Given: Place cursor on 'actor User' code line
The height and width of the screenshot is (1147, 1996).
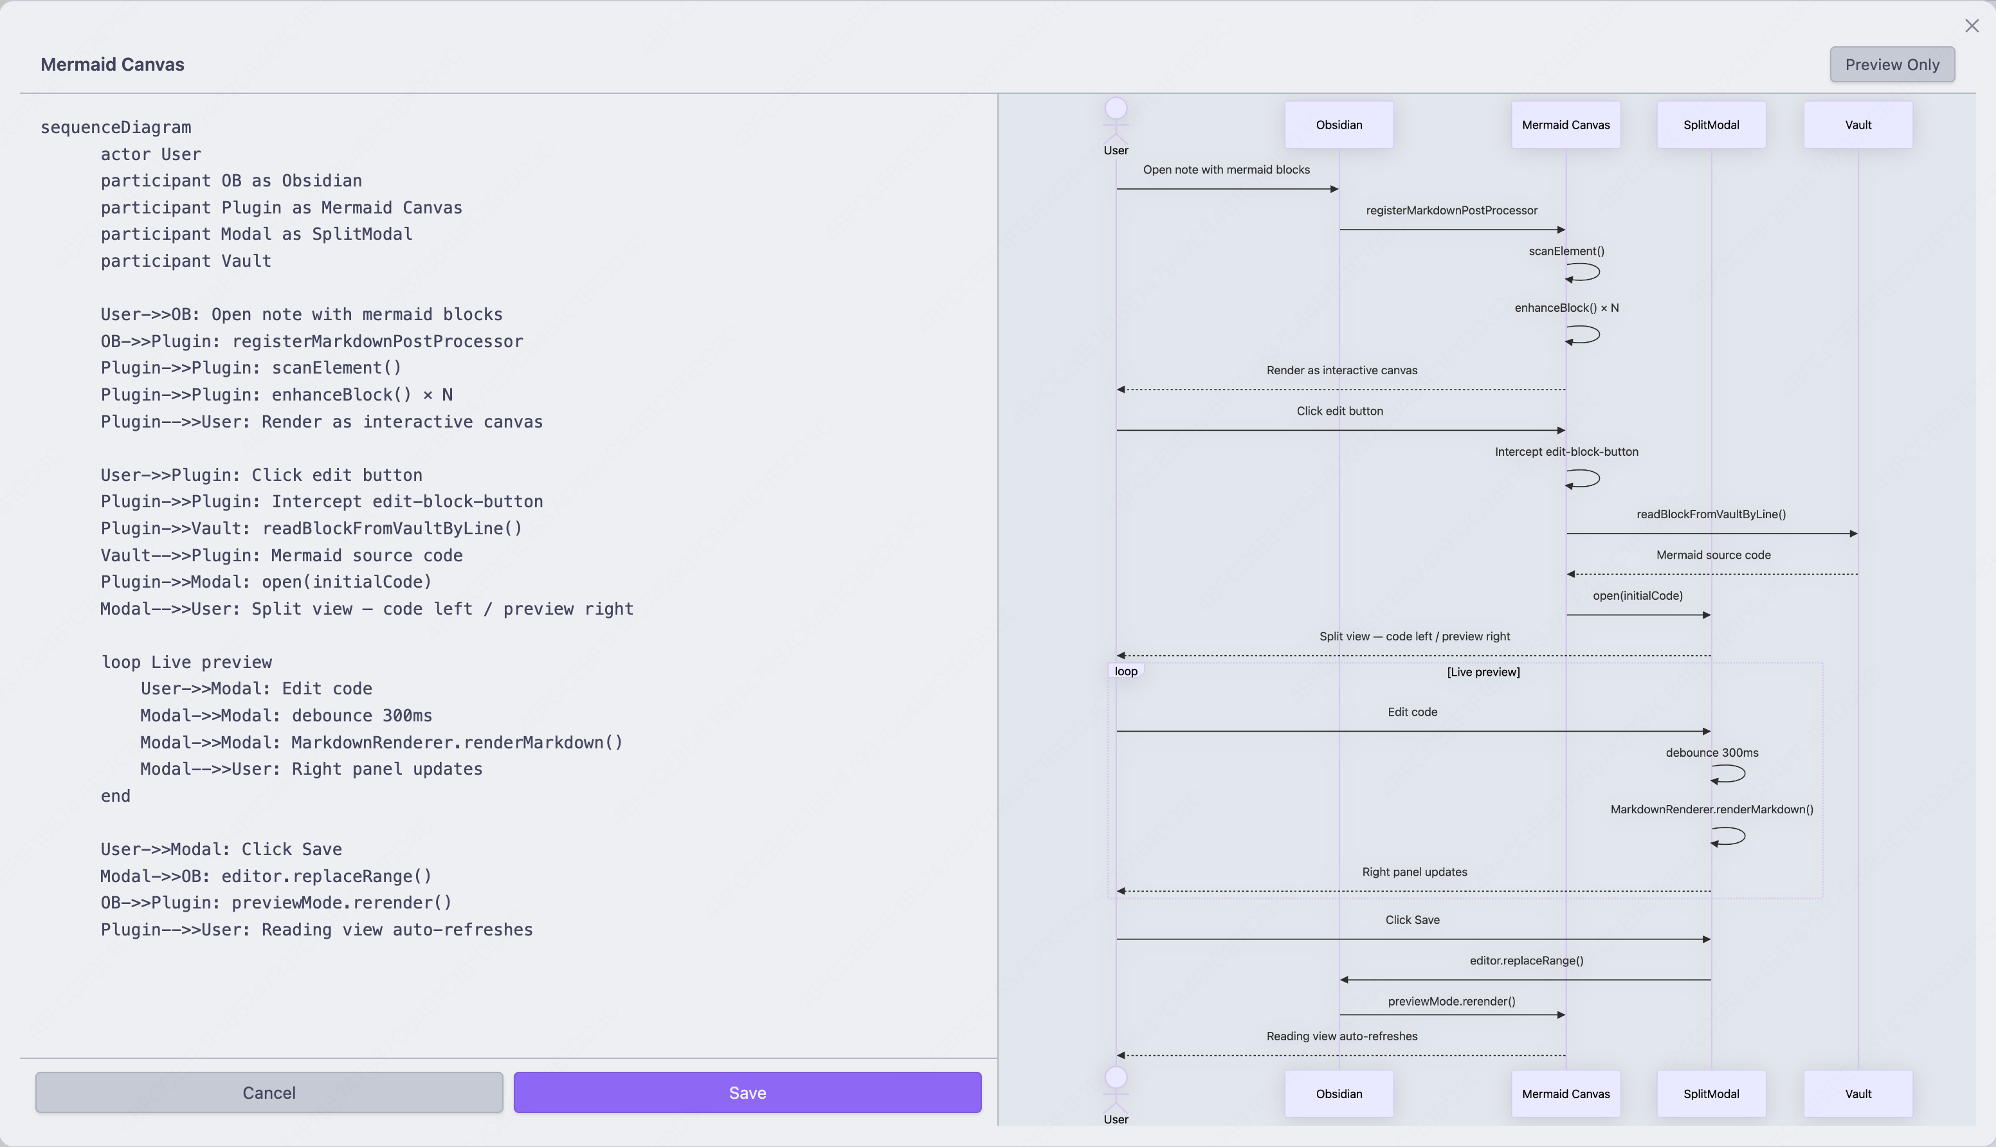Looking at the screenshot, I should [150, 154].
